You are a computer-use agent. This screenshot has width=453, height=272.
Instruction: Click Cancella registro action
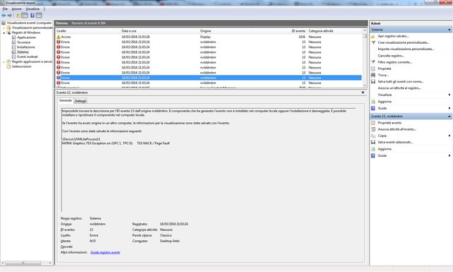pyautogui.click(x=391, y=56)
